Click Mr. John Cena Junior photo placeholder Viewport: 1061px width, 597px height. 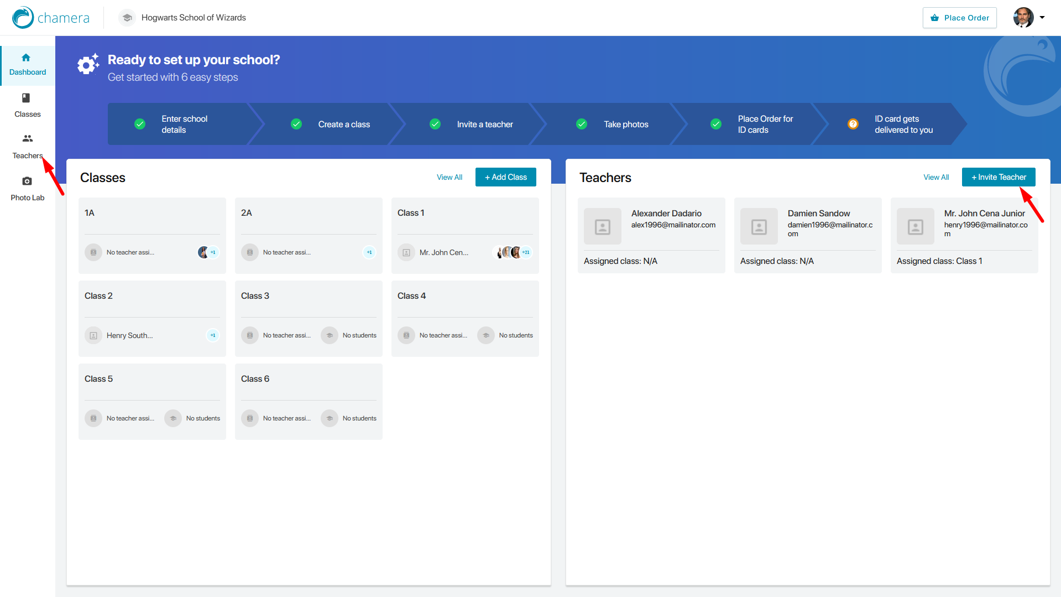(x=916, y=226)
